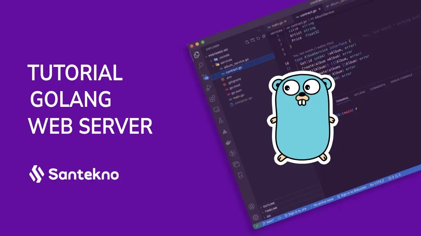The width and height of the screenshot is (421, 236).
Task: Open the DEBUG CONSOLE panel tab
Action: pos(401,79)
